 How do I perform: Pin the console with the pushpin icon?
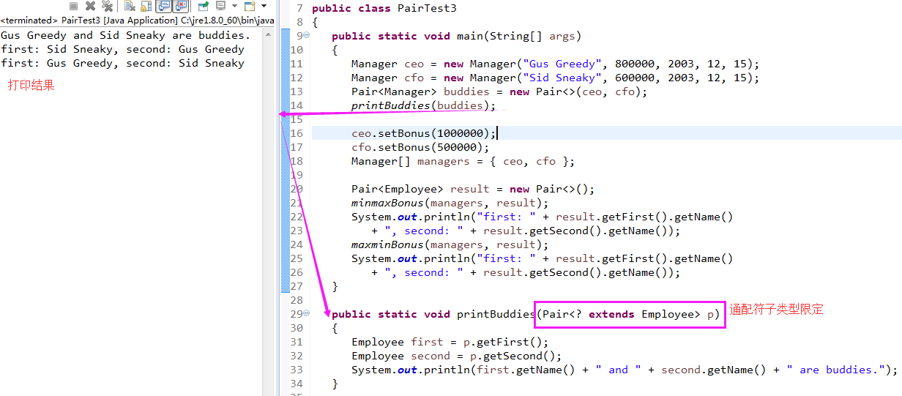[x=204, y=6]
